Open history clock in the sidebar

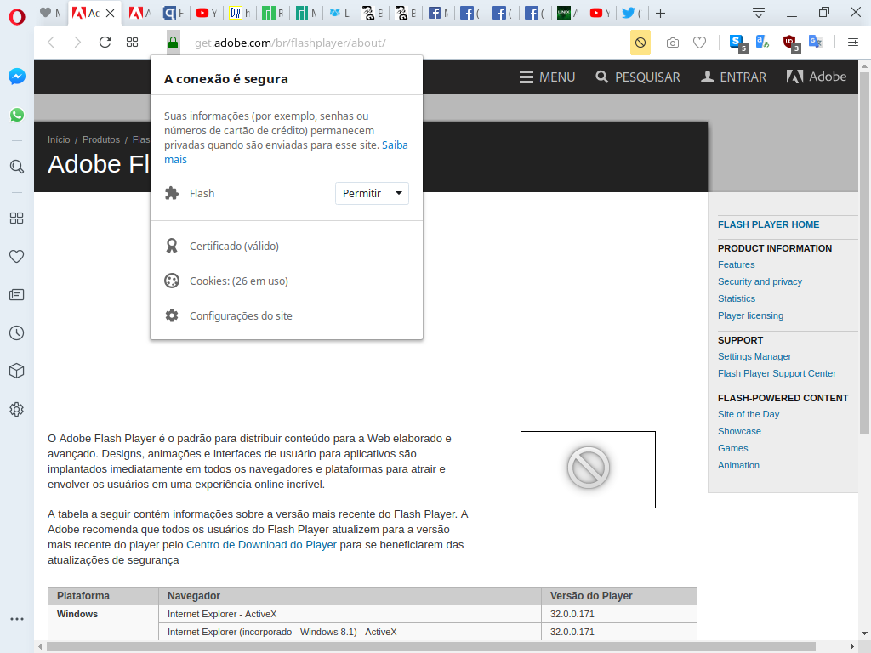click(17, 333)
